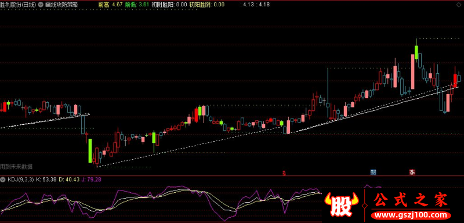The width and height of the screenshot is (464, 223).
Task: Click the KDJ(9,3,3) indicator label
Action: tap(21, 179)
